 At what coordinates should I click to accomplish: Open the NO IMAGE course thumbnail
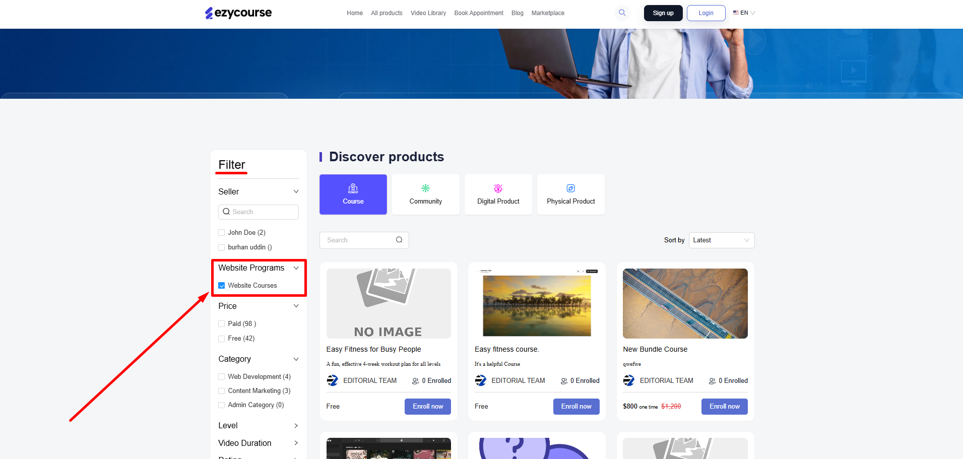tap(389, 303)
